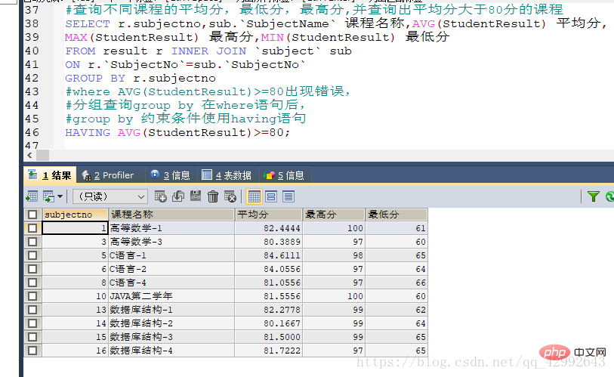614x377 pixels.
Task: Check the row for JAVA第二学年
Action: 32,296
